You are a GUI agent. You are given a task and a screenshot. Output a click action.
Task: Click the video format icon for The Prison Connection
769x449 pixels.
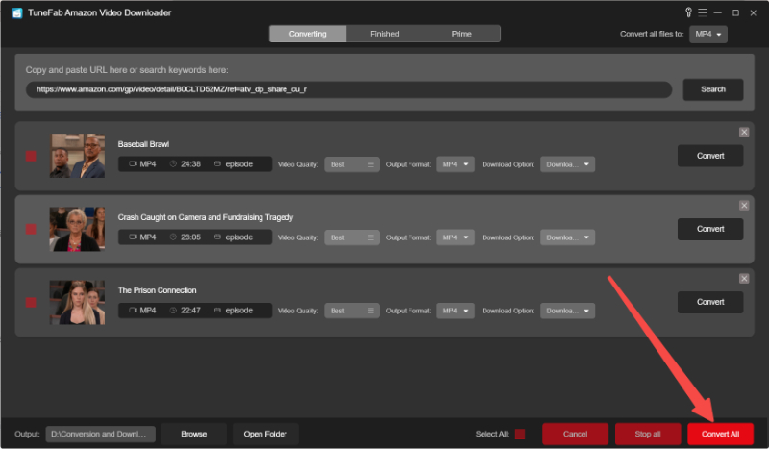click(133, 311)
